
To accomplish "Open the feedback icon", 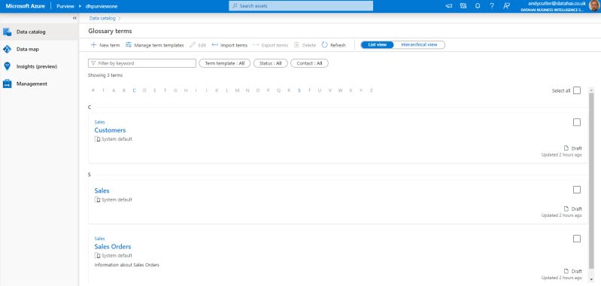I will (506, 6).
